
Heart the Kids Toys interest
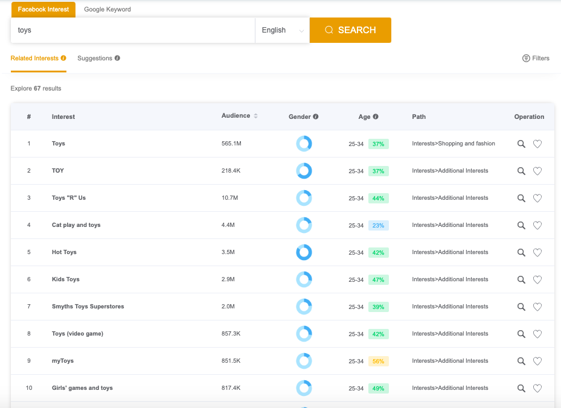point(537,279)
